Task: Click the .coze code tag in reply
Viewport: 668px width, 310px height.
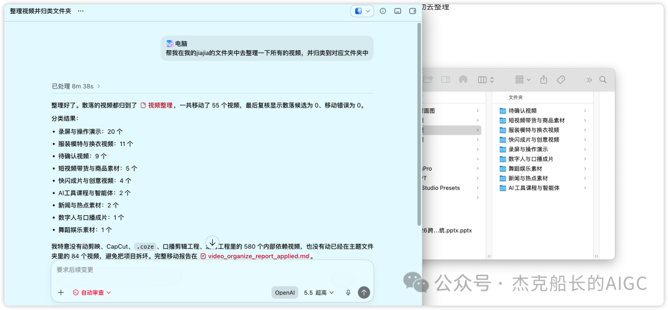Action: coord(145,246)
